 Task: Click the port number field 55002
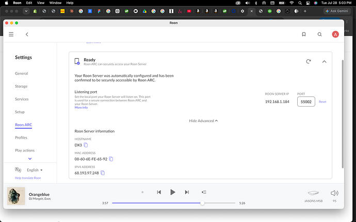pyautogui.click(x=306, y=101)
